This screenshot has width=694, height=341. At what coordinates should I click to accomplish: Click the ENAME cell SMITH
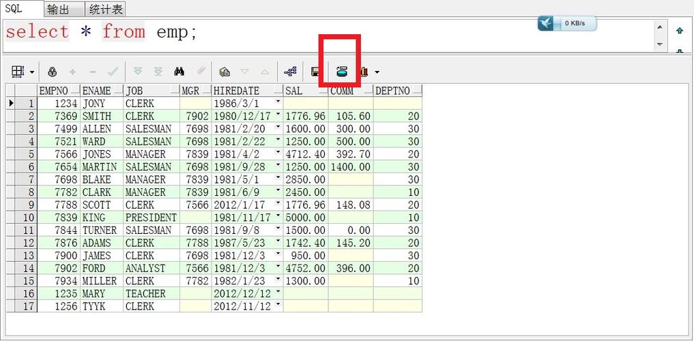[x=102, y=117]
